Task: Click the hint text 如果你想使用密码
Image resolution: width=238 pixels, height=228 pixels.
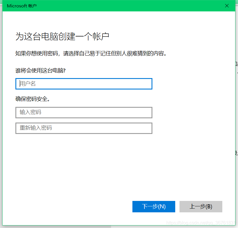Action: (x=37, y=53)
